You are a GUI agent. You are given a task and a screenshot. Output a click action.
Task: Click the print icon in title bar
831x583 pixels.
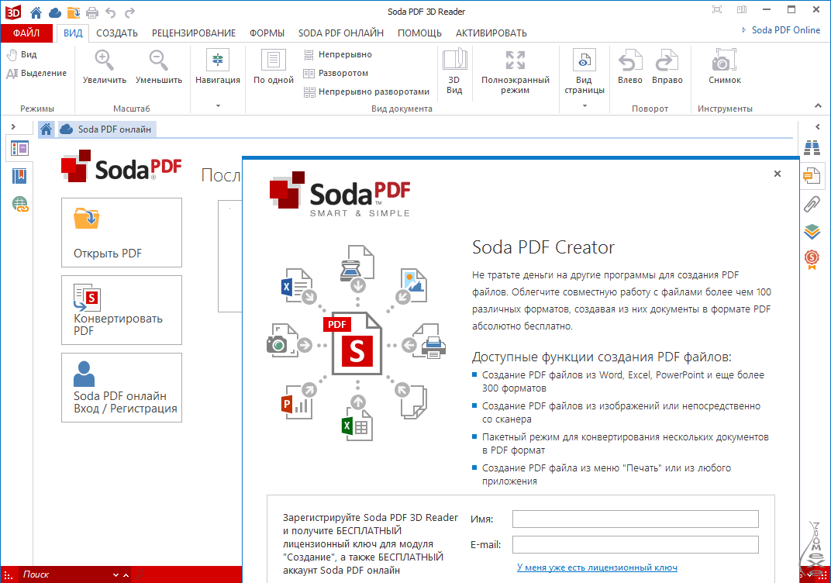coord(93,12)
